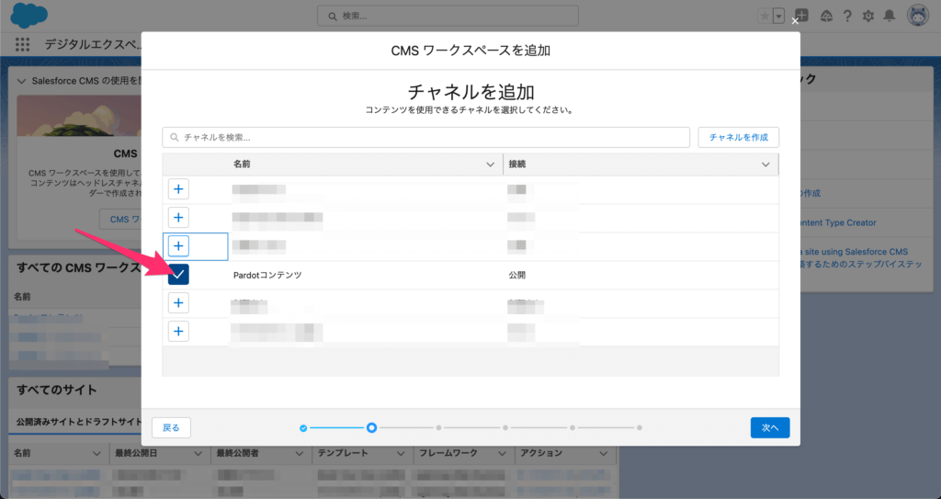Open the global actions plus icon

tap(801, 16)
